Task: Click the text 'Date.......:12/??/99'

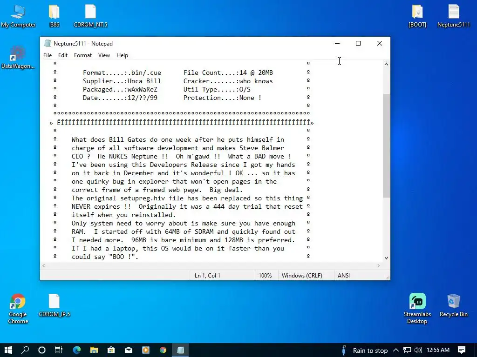Action: pos(120,98)
